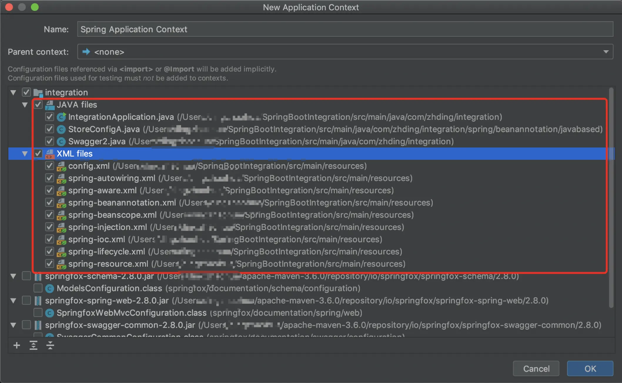Screen dimensions: 622x383
Task: Click the ModelsConfiguration.class icon
Action: coord(50,288)
